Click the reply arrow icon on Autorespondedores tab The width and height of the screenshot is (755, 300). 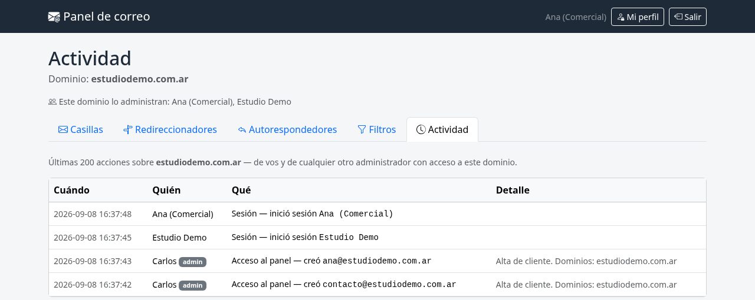pyautogui.click(x=242, y=129)
